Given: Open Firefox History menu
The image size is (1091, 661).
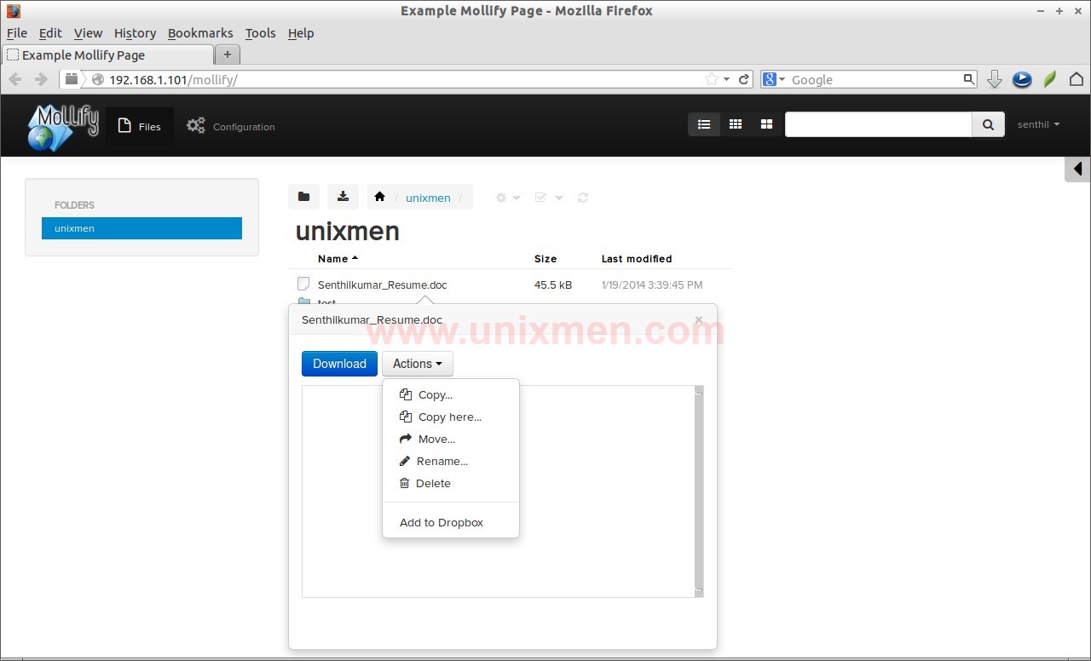Looking at the screenshot, I should 136,33.
